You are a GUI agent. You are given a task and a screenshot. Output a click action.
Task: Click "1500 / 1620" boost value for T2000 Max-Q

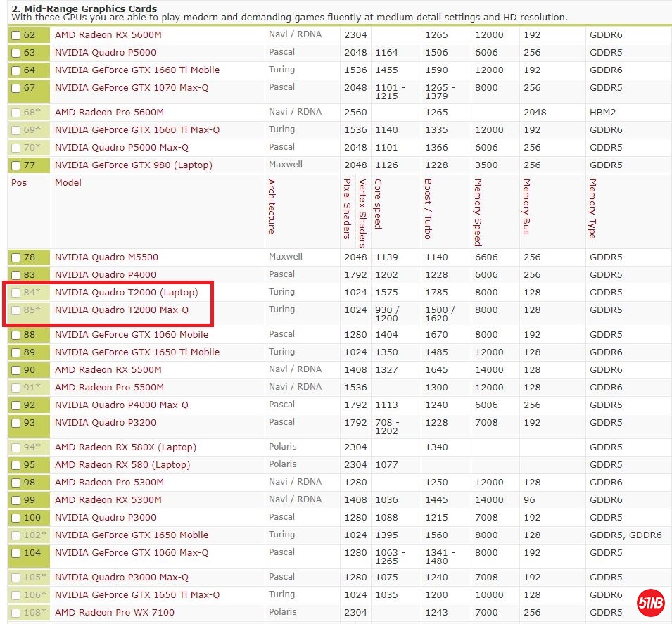pyautogui.click(x=440, y=314)
